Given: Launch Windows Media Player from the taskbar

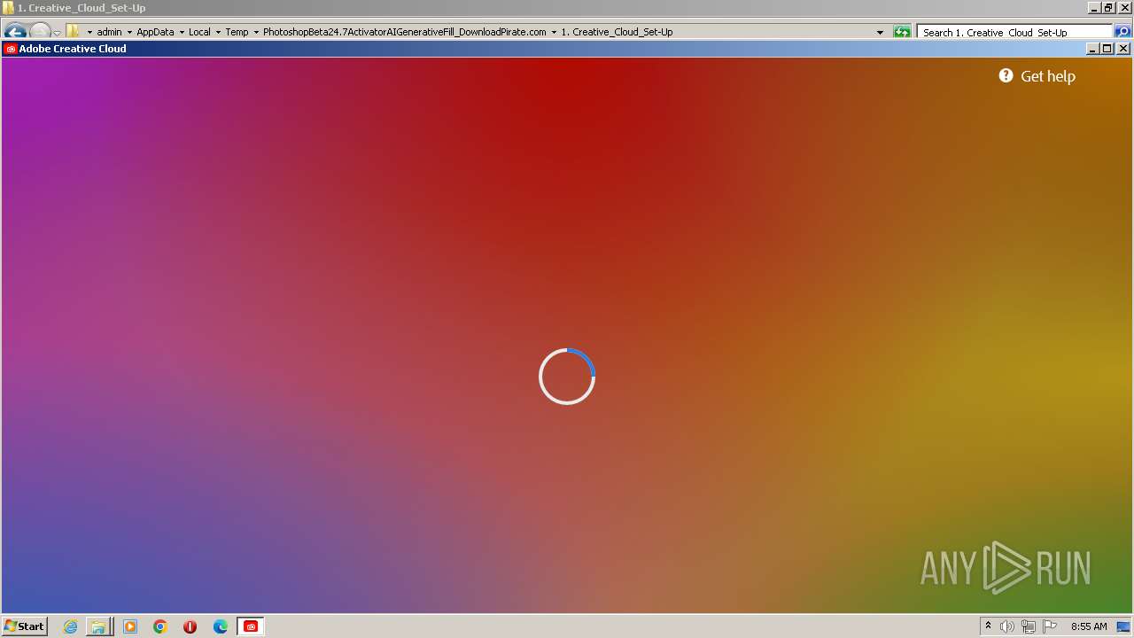Looking at the screenshot, I should (x=130, y=626).
